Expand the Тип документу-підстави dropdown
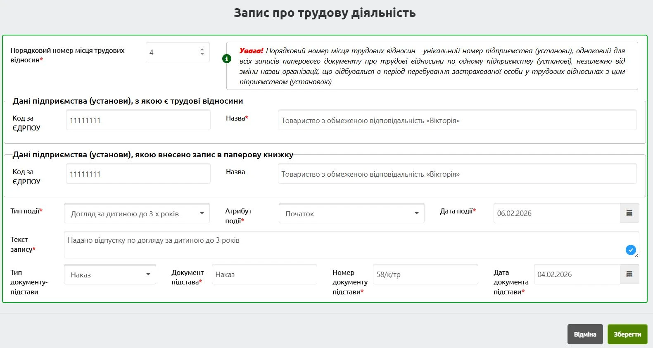653x348 pixels. [x=110, y=275]
